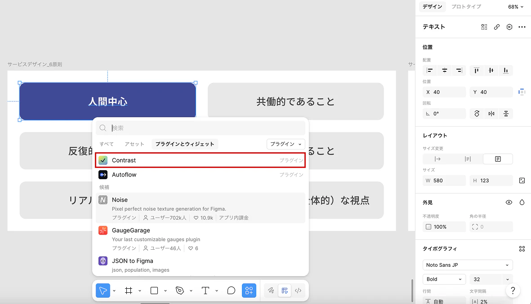Expand the Move tool options chevron
The height and width of the screenshot is (304, 531).
coord(114,291)
